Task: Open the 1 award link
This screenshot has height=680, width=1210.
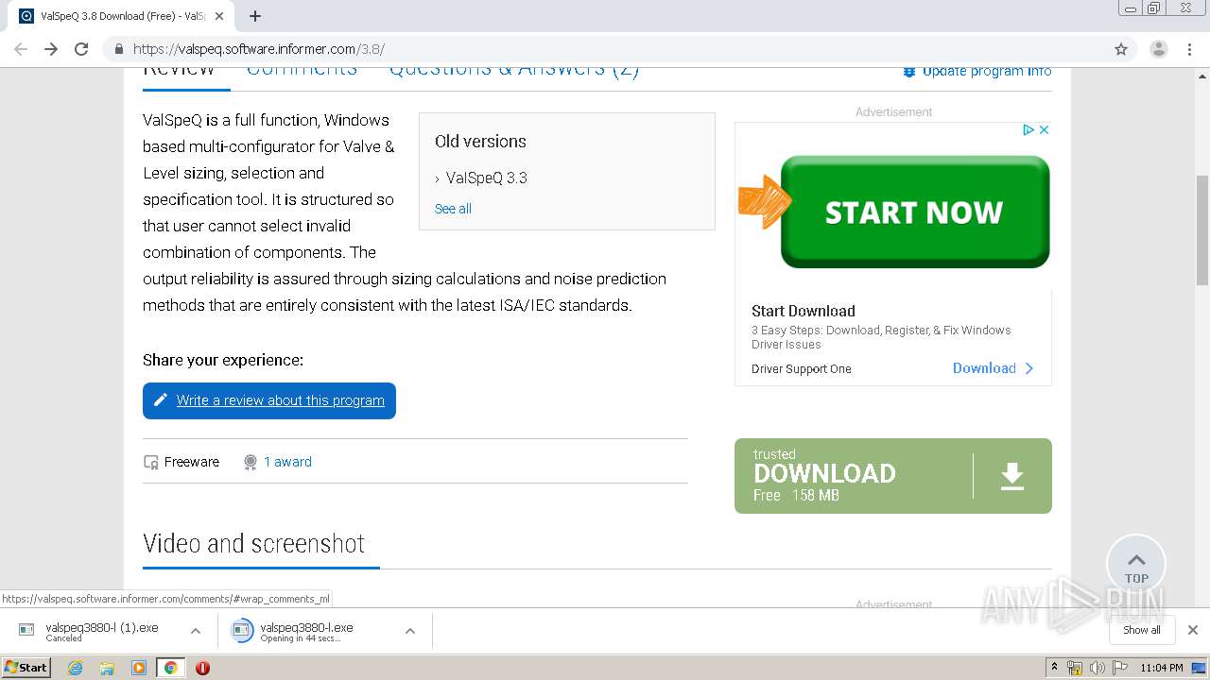Action: 287,462
